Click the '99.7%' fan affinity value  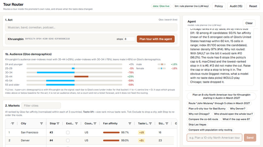(x=125, y=132)
